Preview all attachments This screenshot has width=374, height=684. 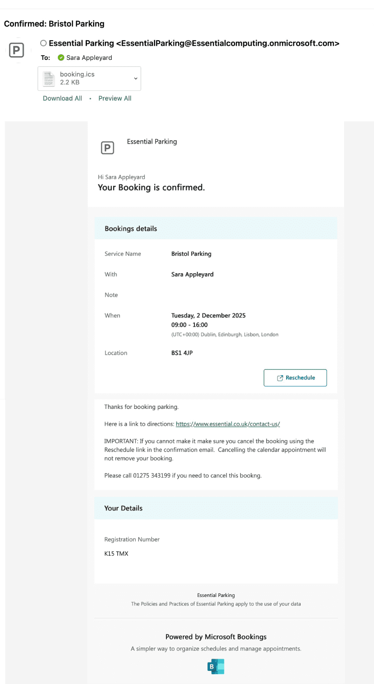pos(115,98)
